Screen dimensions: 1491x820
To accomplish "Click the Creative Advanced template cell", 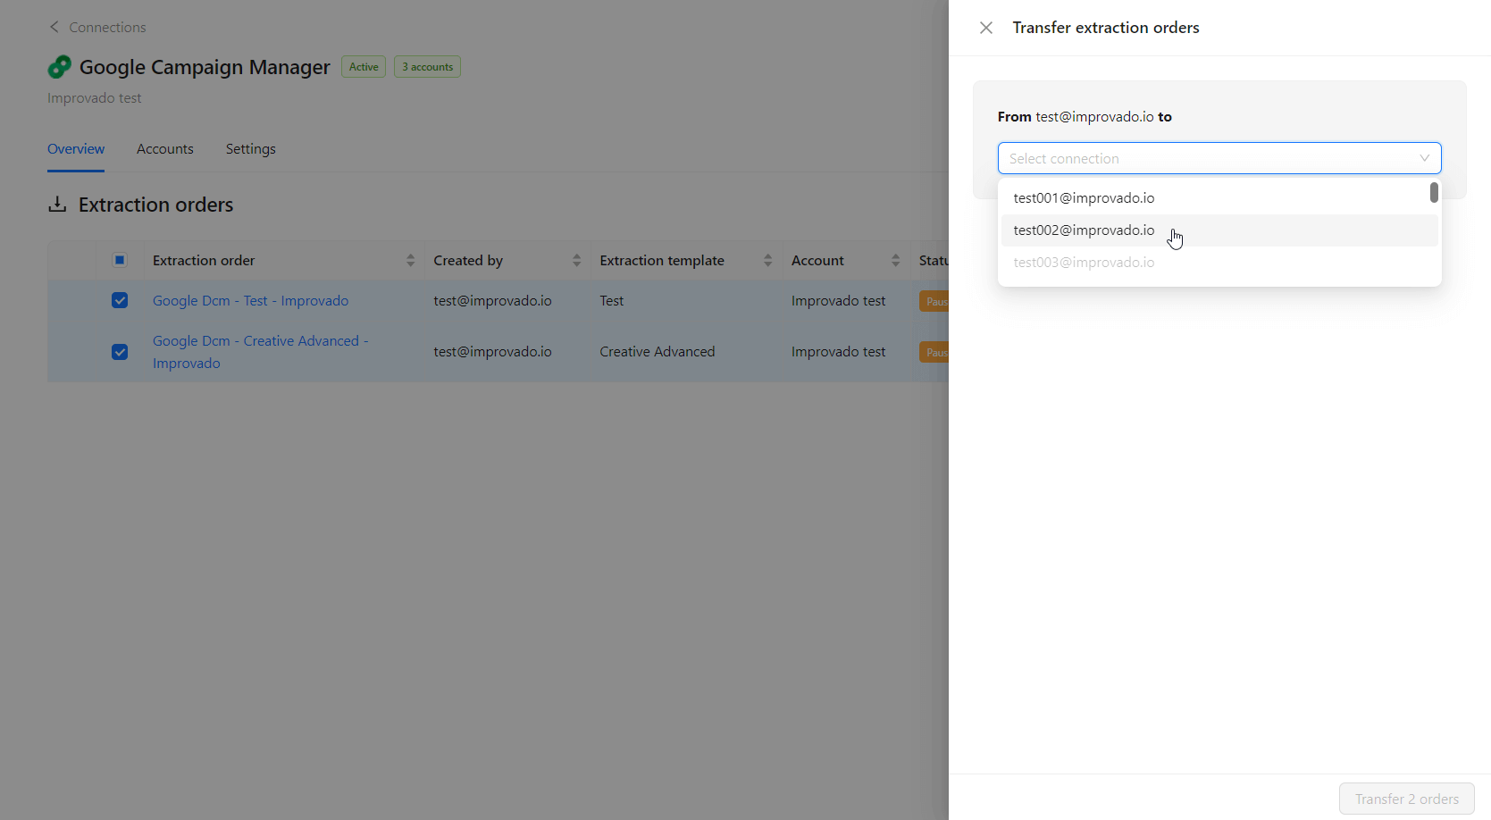I will 657,352.
